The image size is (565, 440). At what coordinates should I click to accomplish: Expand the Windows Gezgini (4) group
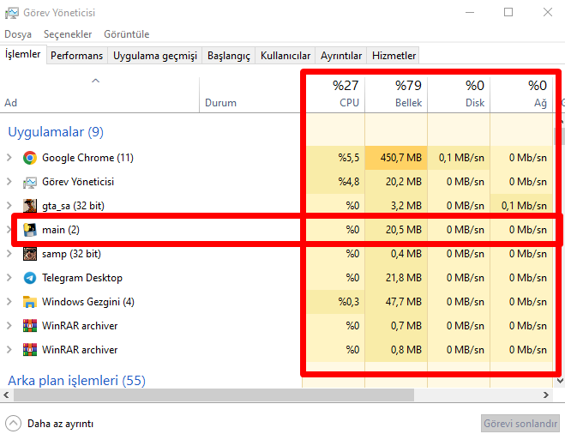pos(9,302)
